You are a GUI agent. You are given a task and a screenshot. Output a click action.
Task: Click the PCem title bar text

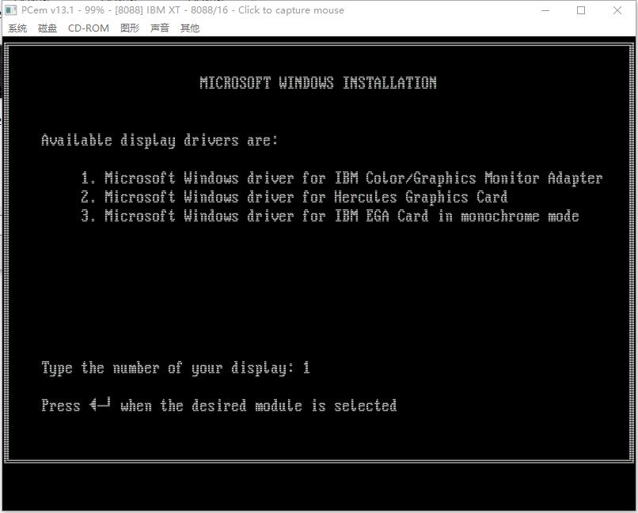183,10
